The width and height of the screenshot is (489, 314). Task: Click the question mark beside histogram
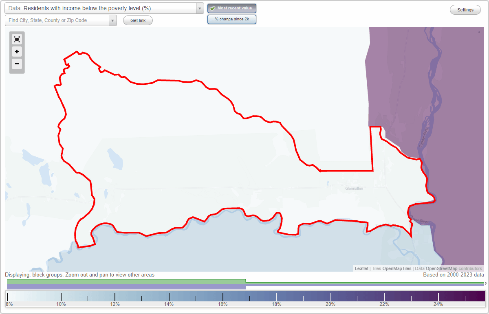(486, 284)
